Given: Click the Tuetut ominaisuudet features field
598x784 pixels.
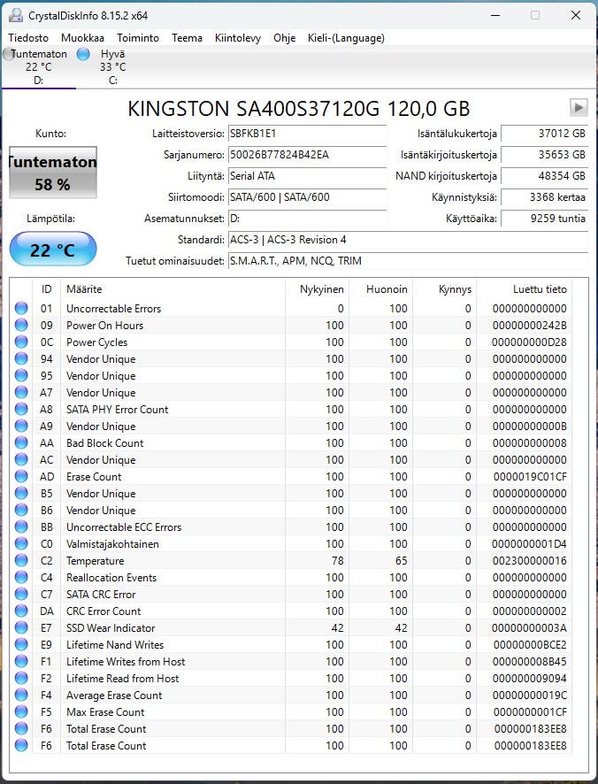Looking at the screenshot, I should coord(408,260).
